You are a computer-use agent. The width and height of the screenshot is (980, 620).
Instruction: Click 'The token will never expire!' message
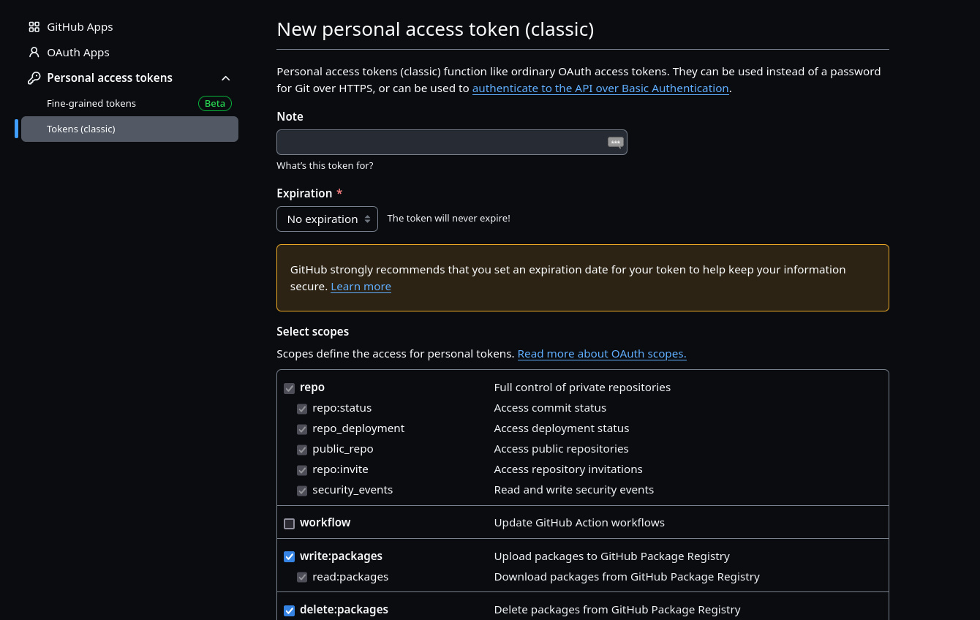pos(448,218)
